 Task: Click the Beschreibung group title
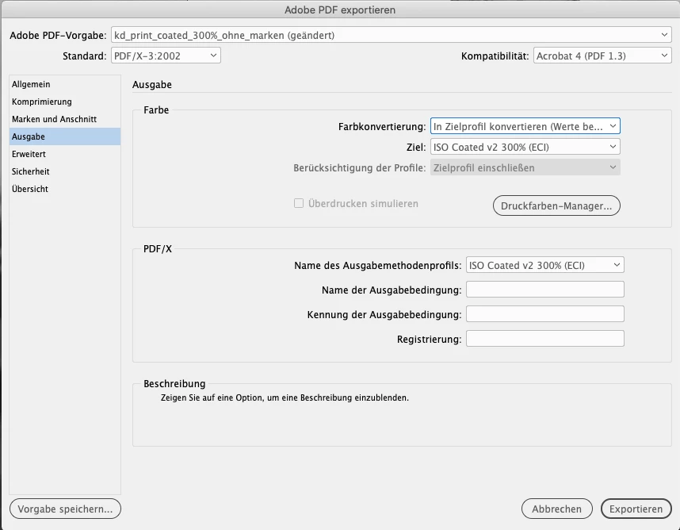coord(174,384)
